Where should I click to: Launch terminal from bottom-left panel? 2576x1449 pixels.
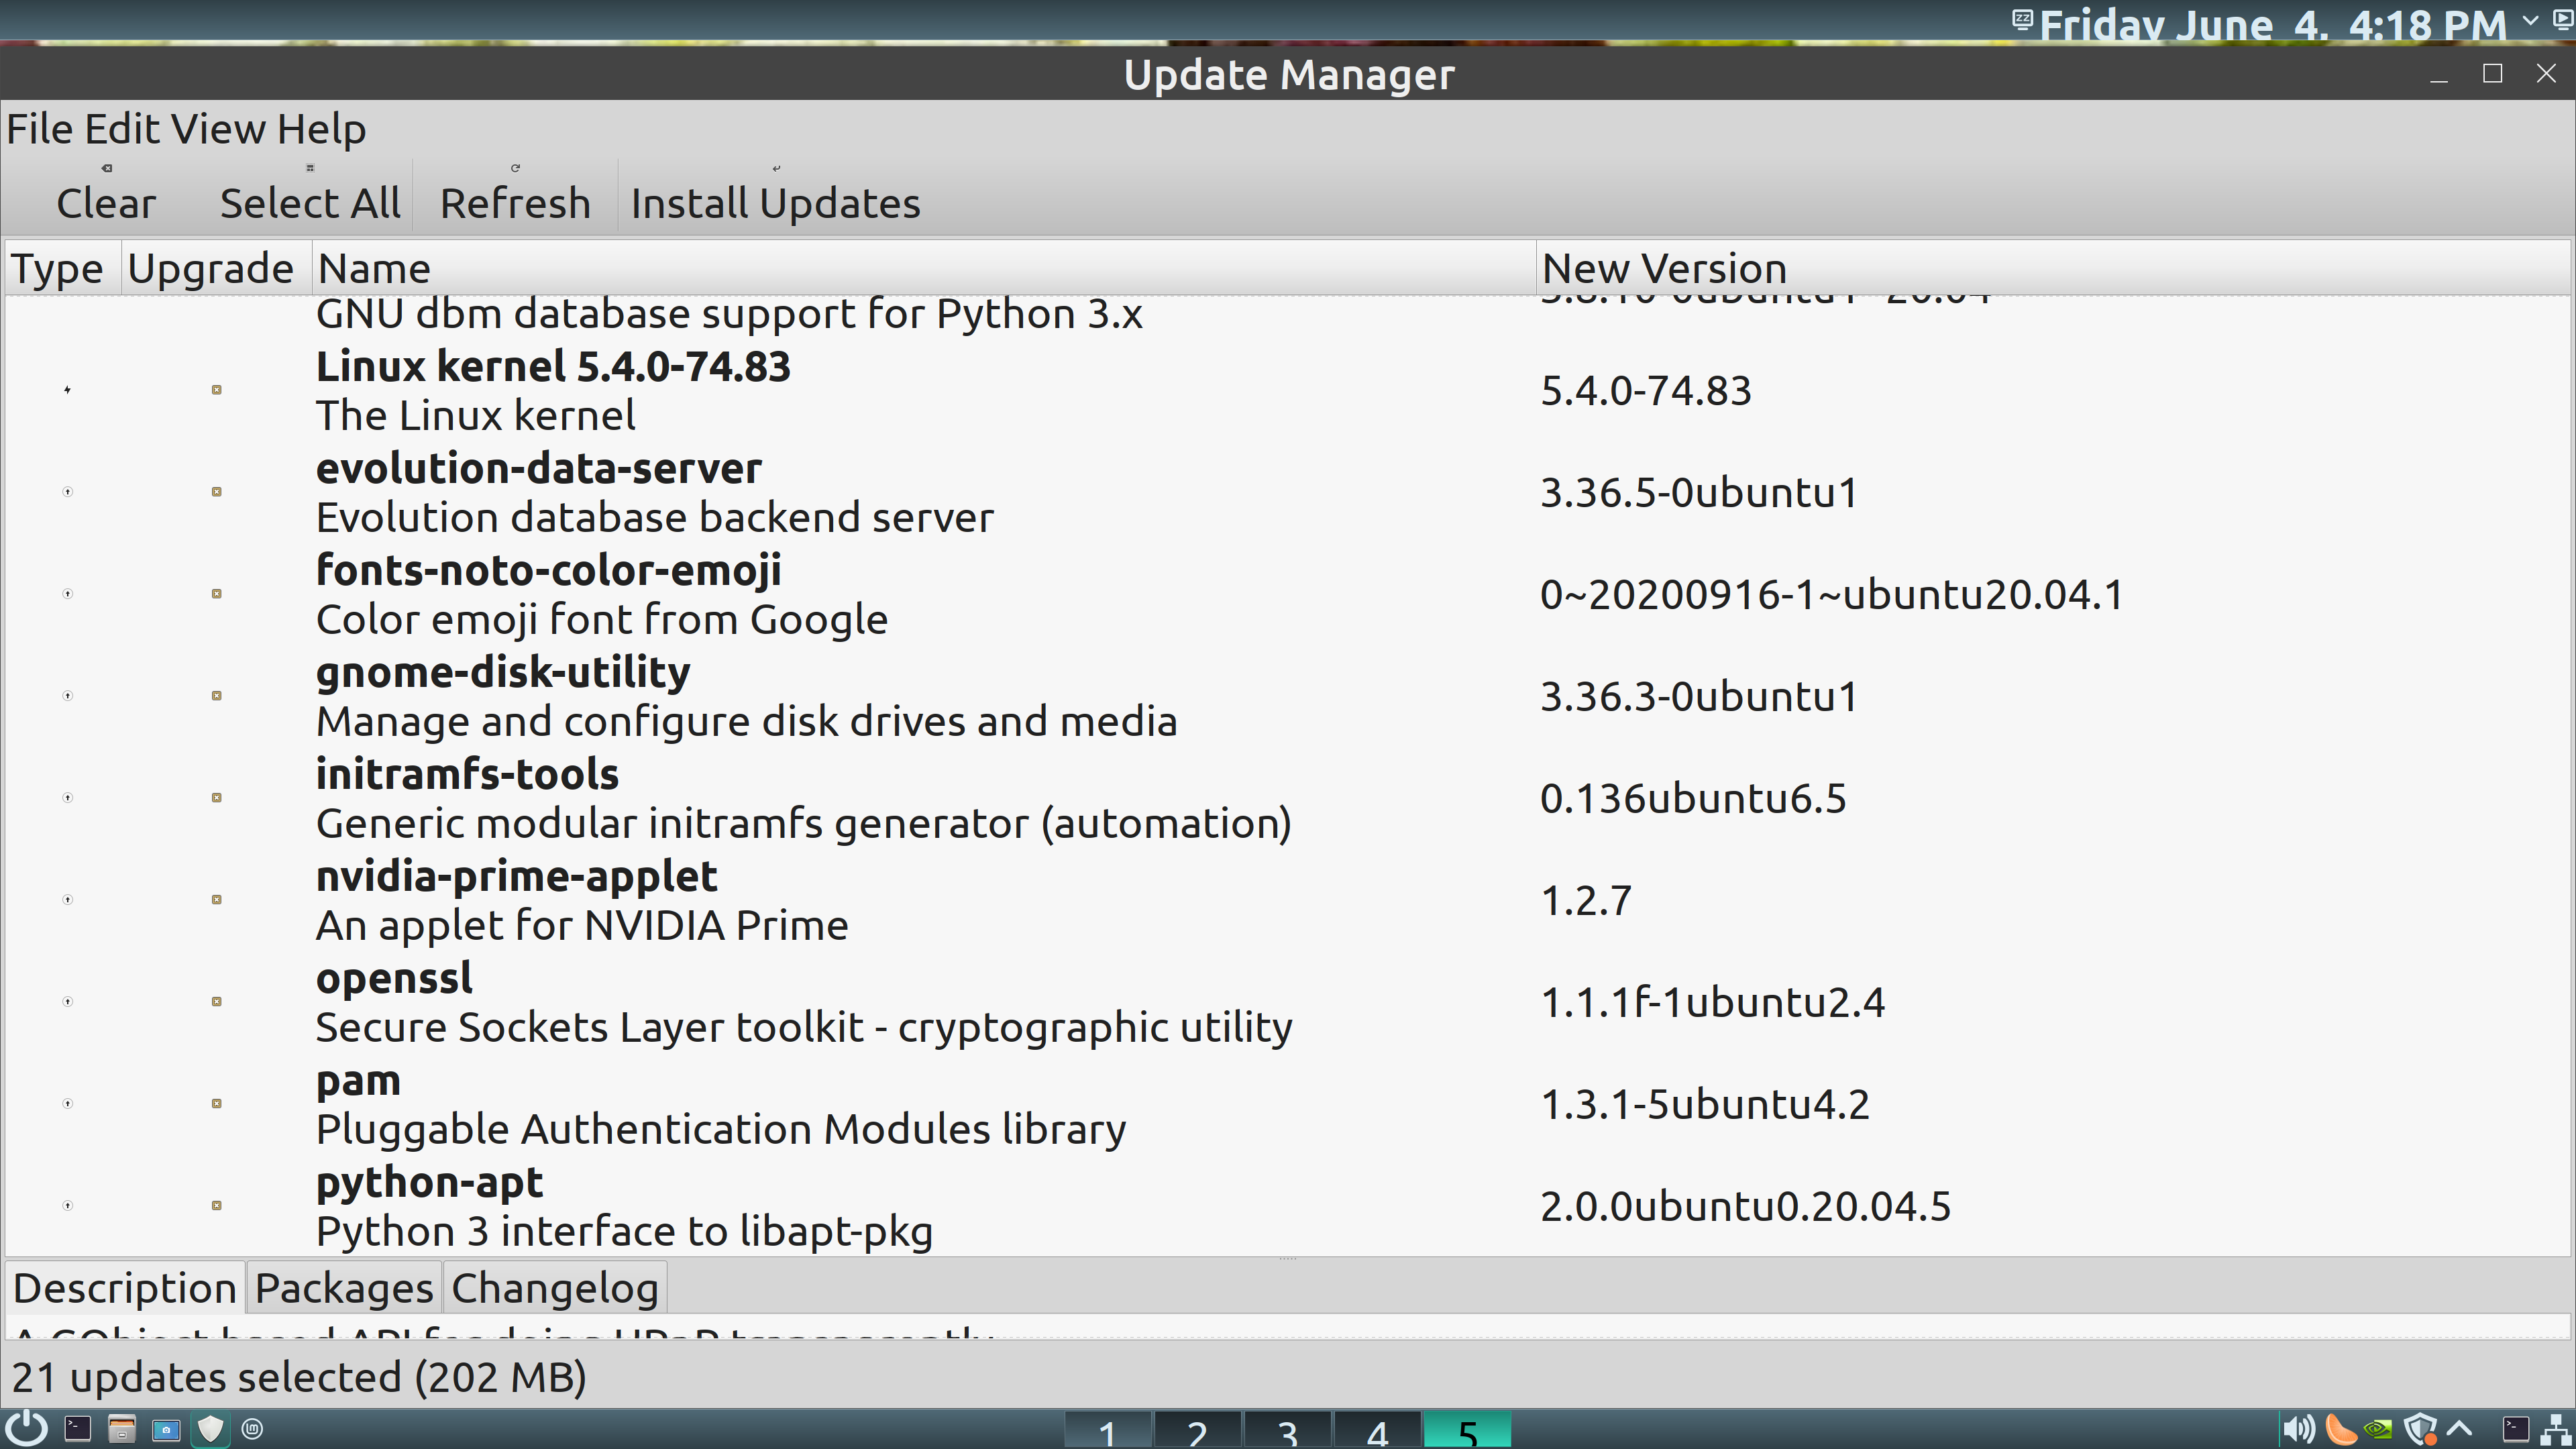pyautogui.click(x=77, y=1429)
